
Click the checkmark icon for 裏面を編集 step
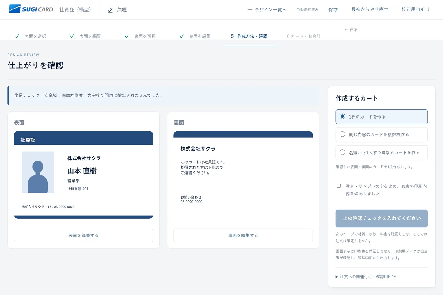coord(181,36)
